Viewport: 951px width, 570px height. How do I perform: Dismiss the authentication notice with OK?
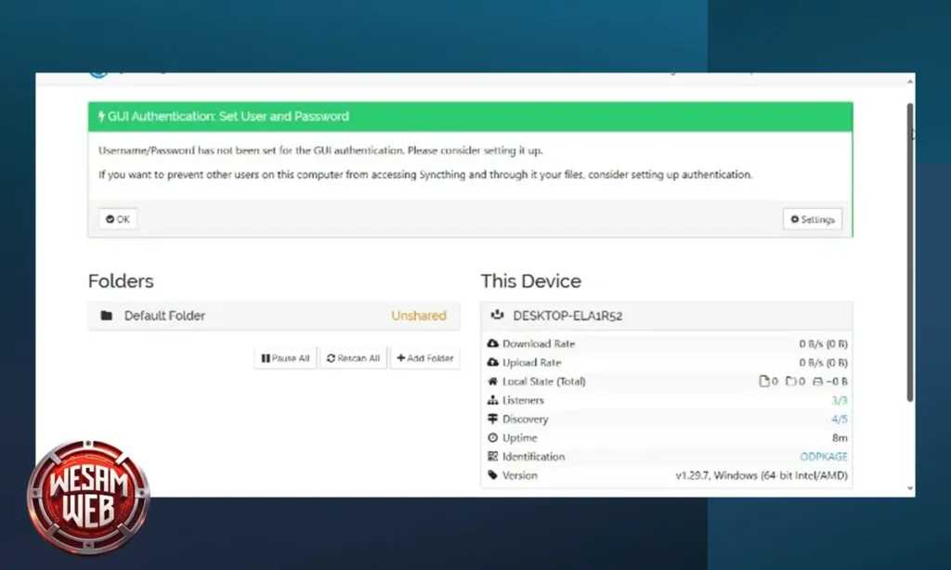coord(117,219)
